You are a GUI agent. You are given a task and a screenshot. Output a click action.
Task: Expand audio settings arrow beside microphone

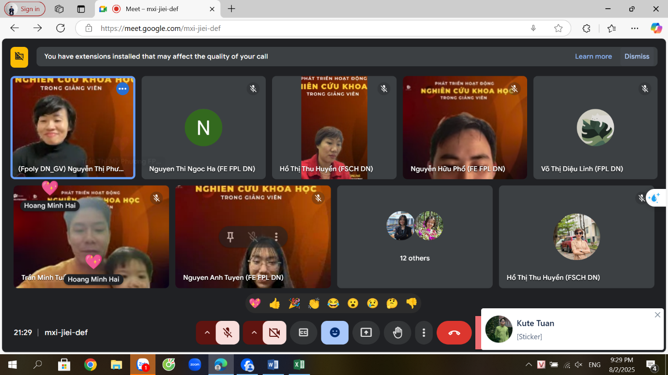click(x=207, y=332)
